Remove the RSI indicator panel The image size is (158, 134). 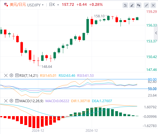click(6, 75)
